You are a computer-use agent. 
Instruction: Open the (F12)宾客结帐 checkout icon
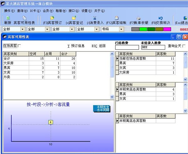117,18
